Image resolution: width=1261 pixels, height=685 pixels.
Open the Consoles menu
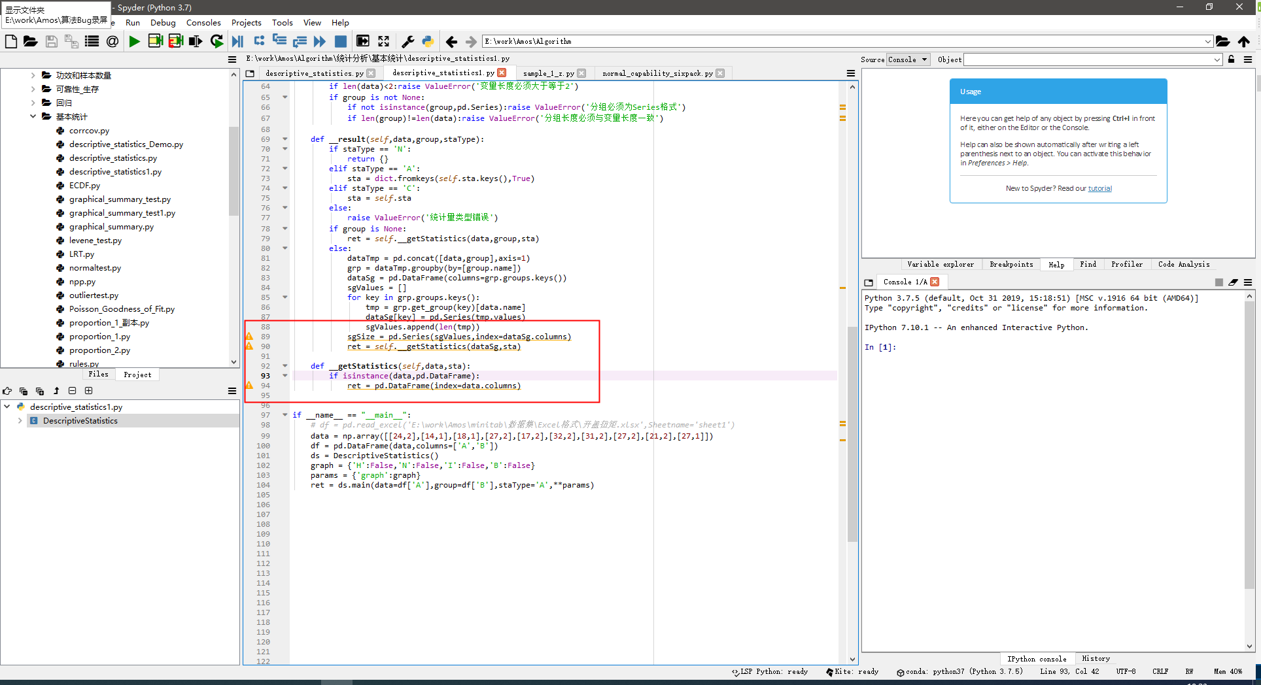[203, 22]
